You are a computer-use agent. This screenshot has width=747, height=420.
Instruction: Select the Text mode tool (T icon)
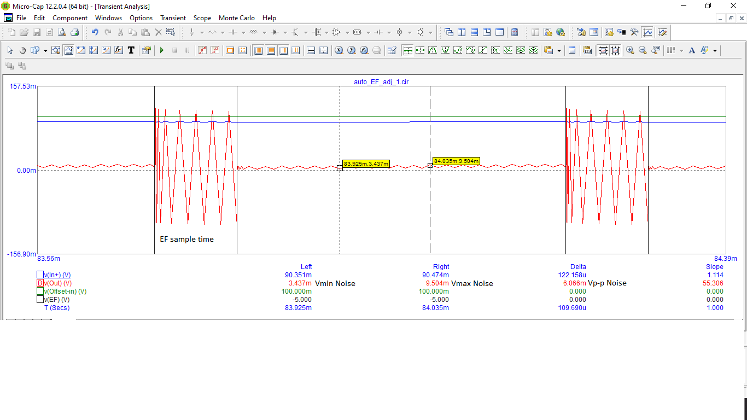tap(131, 50)
